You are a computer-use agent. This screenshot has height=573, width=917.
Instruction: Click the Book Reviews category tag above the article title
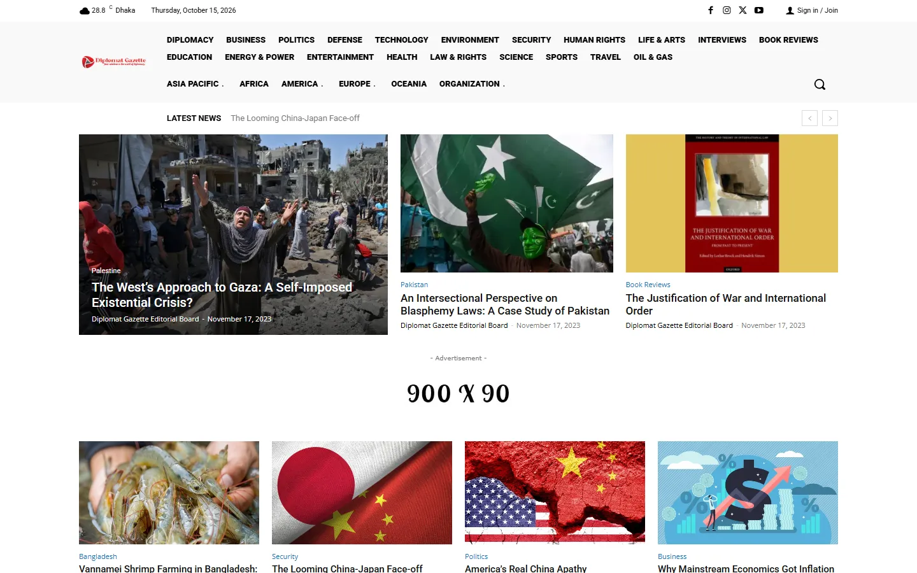tap(648, 285)
